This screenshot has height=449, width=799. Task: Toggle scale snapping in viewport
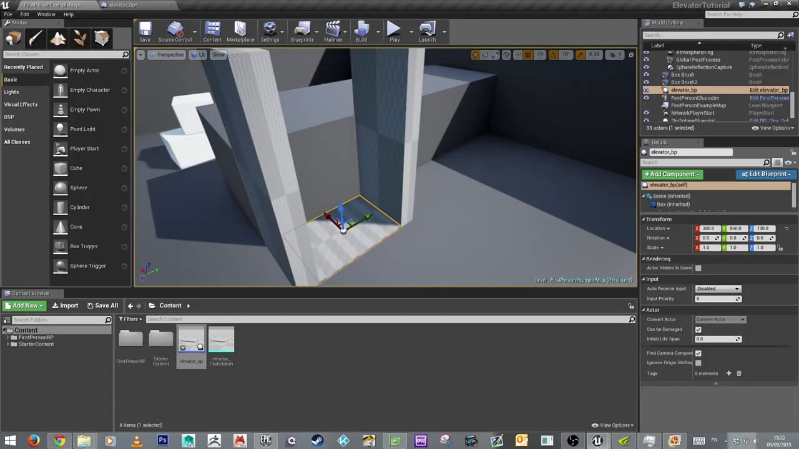[581, 55]
